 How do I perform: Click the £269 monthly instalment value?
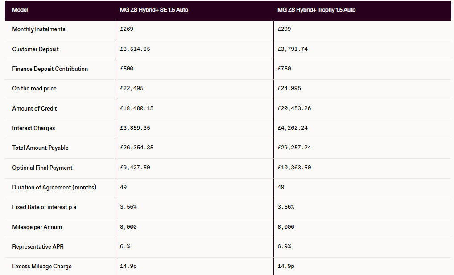127,29
